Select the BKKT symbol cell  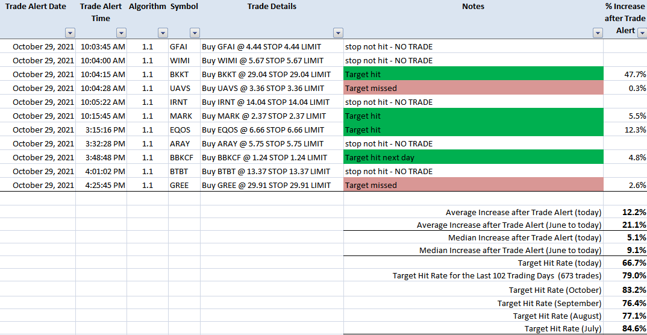184,74
